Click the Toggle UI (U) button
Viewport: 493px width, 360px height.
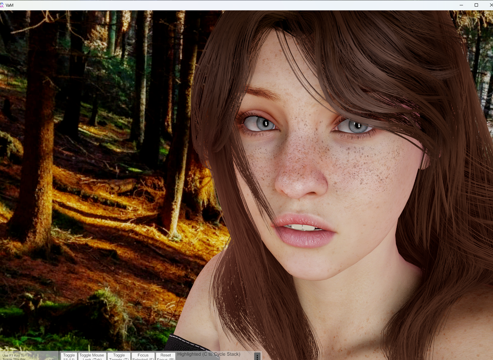point(69,356)
